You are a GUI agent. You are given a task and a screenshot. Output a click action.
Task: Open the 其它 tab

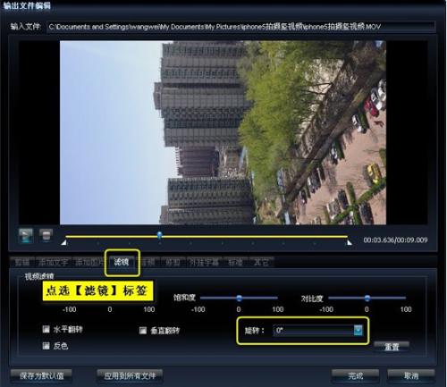(261, 262)
